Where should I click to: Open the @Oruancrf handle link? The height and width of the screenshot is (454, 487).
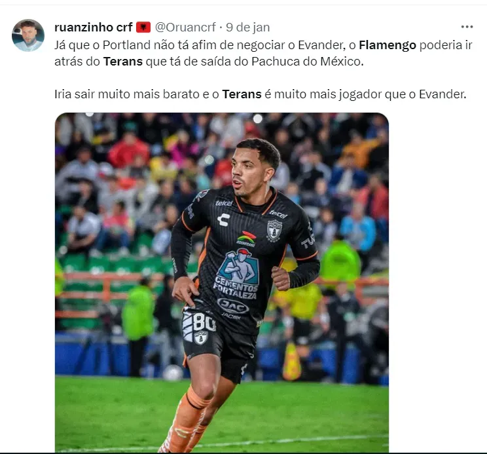[x=185, y=28]
